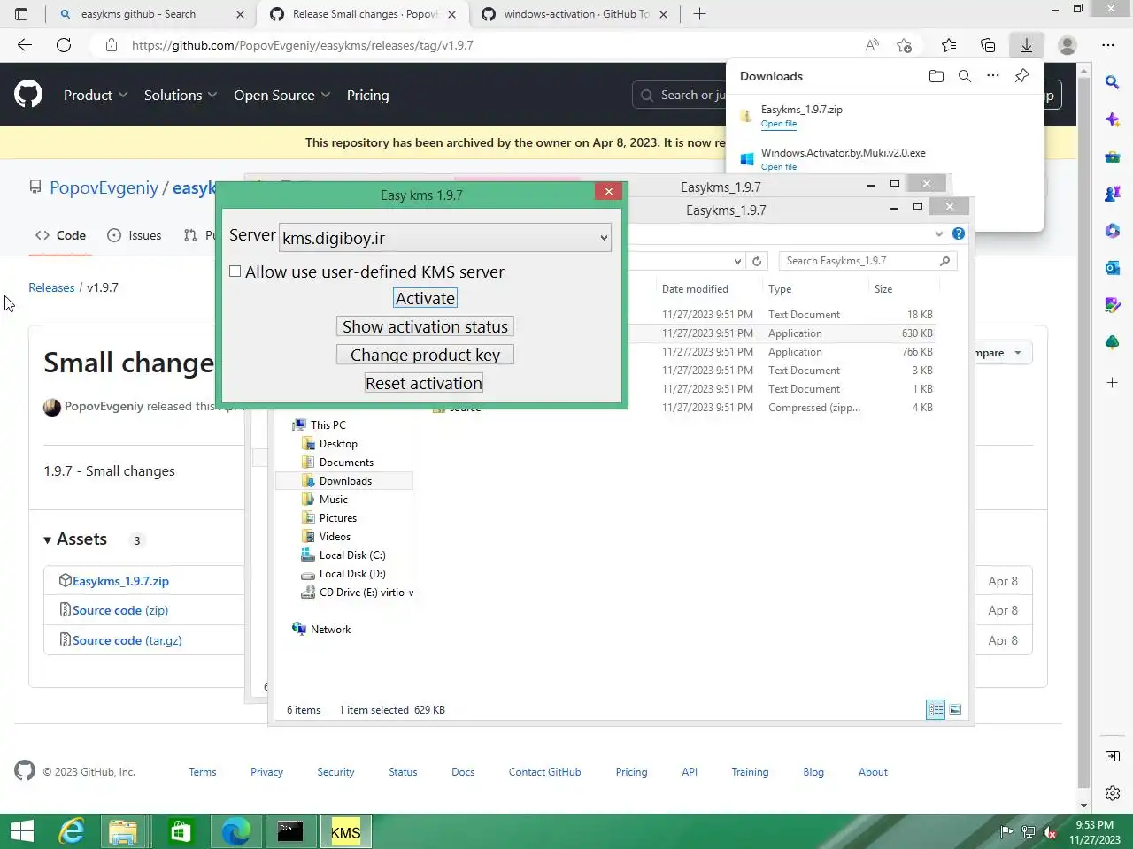Switch to windows-activation GitHub Topics tab
Screen dimensions: 1133x849
point(576,14)
